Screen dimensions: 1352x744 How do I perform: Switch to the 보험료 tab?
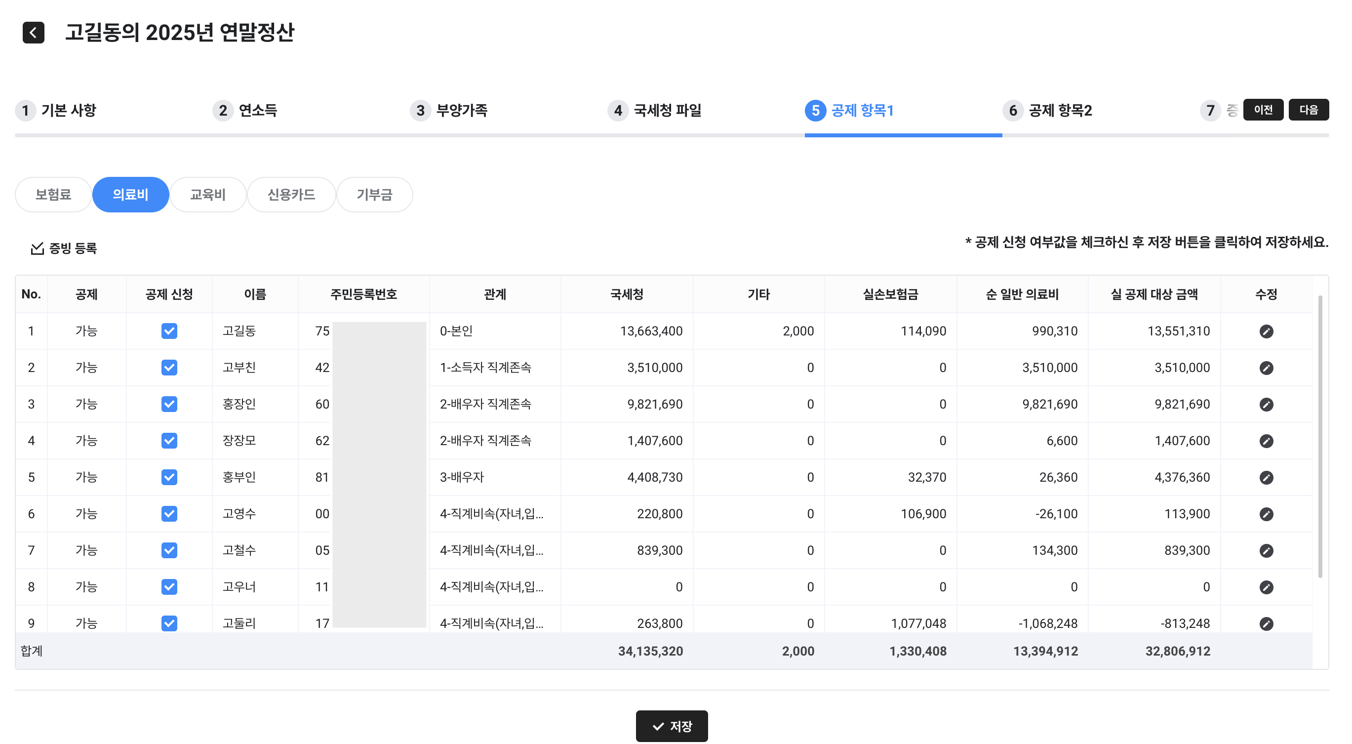pos(53,195)
